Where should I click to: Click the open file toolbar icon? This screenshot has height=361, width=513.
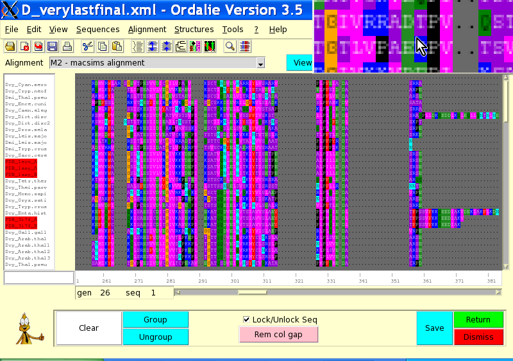[x=11, y=46]
